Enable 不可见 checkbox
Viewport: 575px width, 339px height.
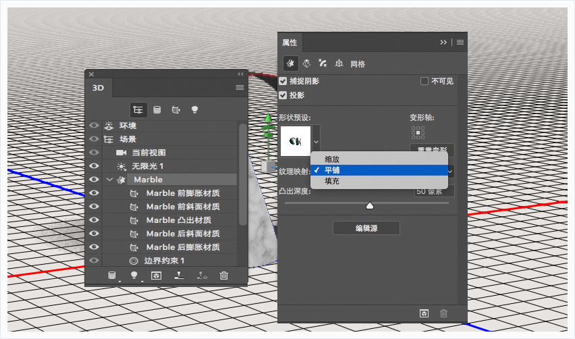(424, 81)
